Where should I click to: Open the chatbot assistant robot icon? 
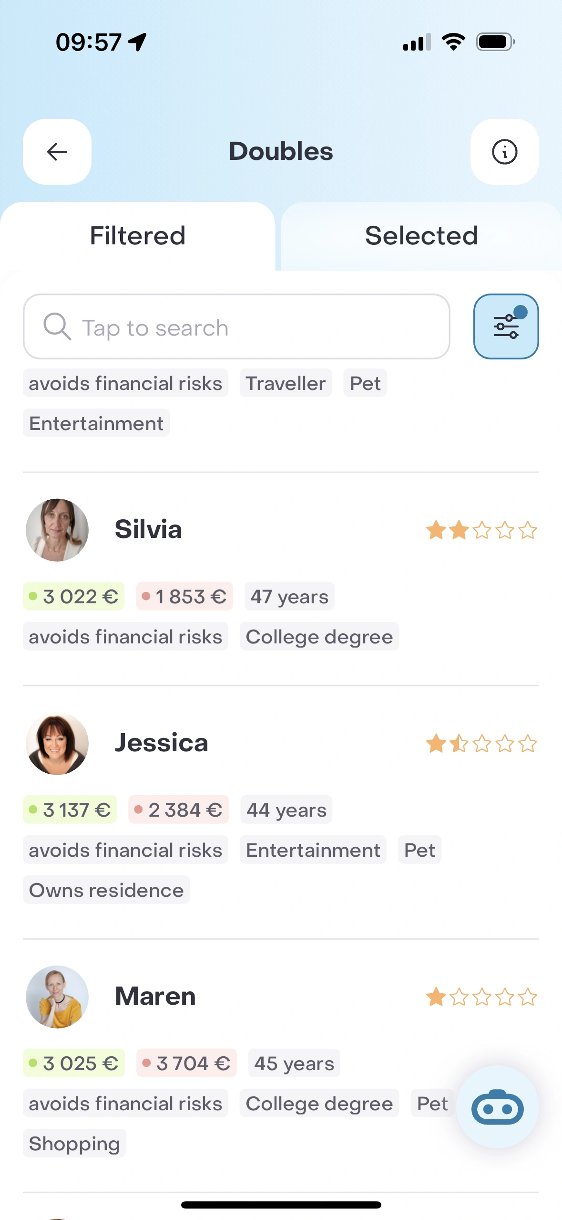tap(497, 1106)
